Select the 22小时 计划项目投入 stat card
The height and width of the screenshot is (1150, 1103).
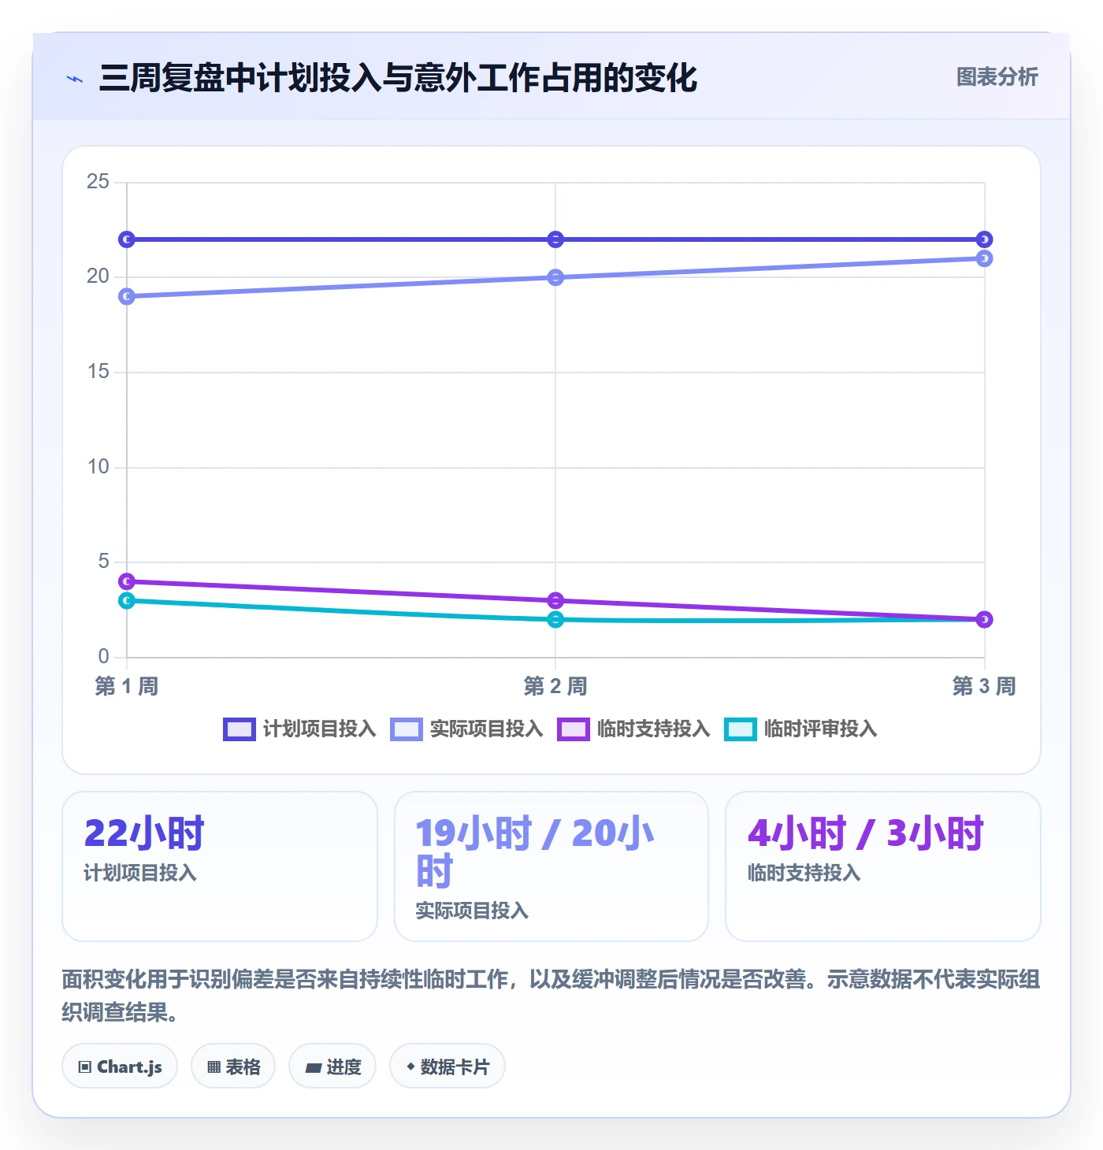pos(220,866)
